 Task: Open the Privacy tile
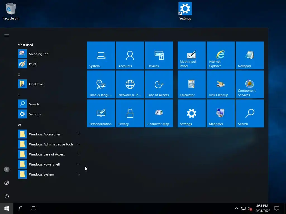130,113
